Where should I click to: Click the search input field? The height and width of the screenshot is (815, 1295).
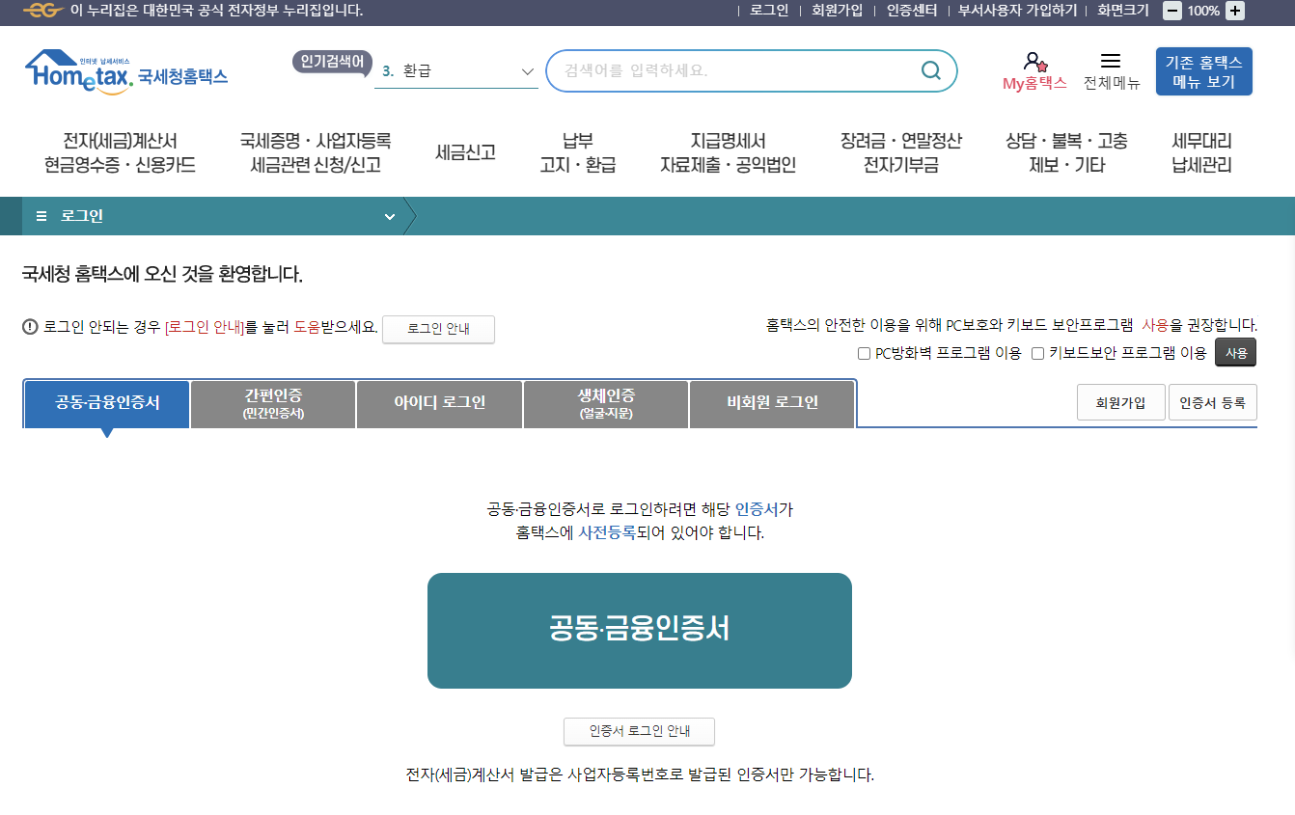[x=733, y=70]
